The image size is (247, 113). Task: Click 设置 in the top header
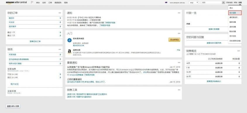click(x=240, y=3)
